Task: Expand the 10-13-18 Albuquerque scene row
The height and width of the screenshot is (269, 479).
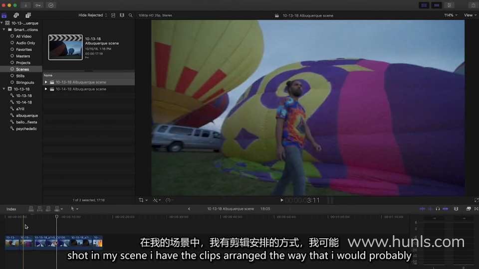Action: [x=46, y=82]
